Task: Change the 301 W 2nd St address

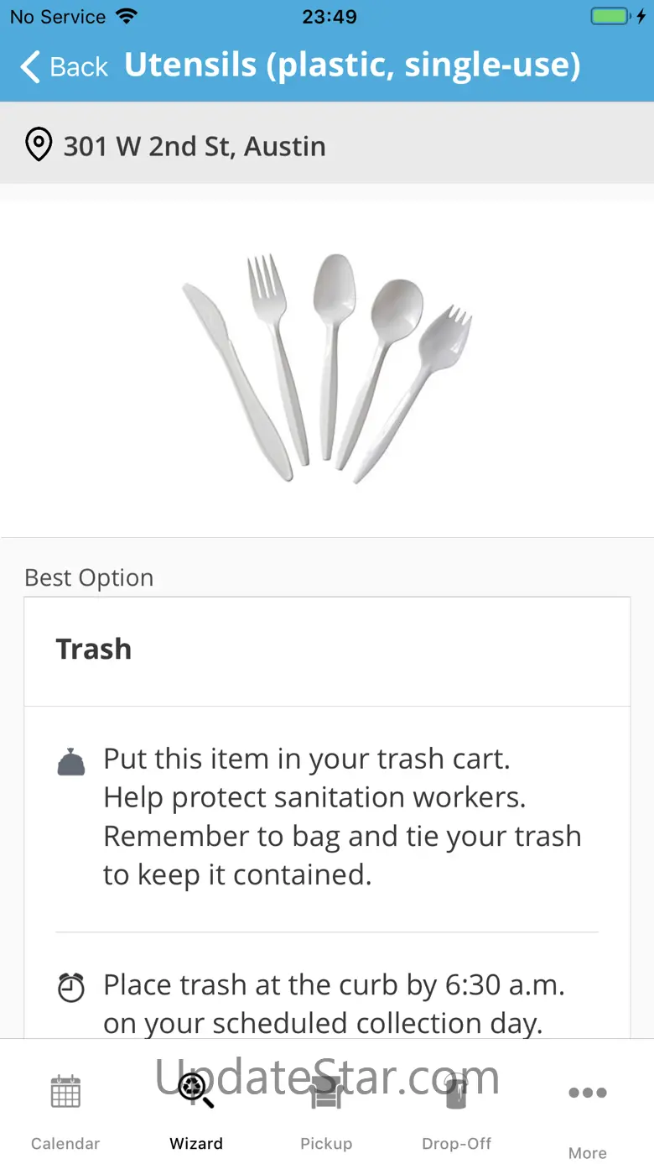Action: [x=195, y=146]
